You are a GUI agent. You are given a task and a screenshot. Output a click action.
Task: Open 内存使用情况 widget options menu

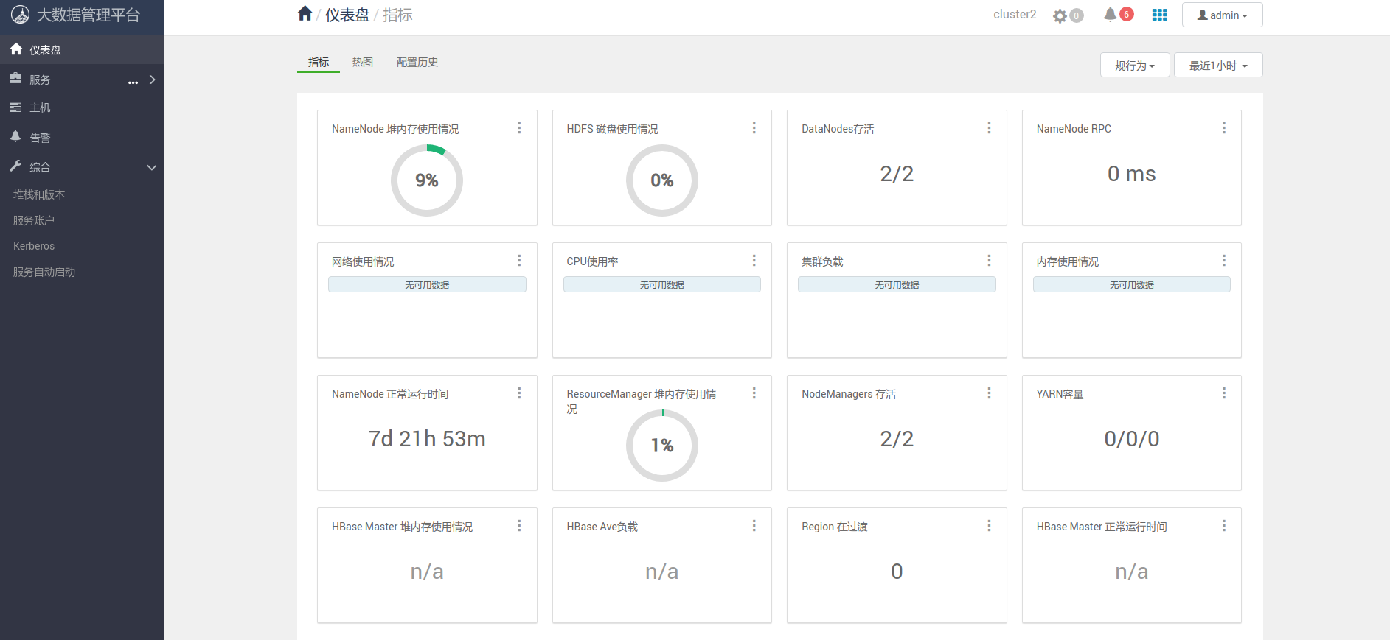click(x=1223, y=261)
